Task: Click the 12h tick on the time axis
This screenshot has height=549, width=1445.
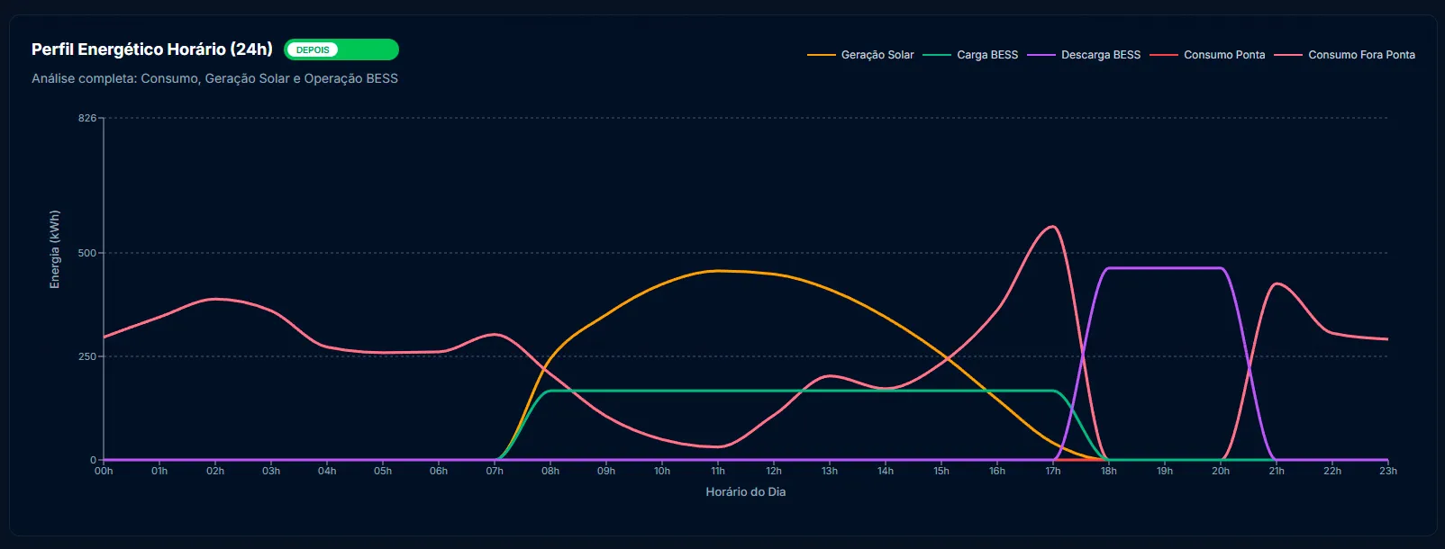Action: (774, 471)
